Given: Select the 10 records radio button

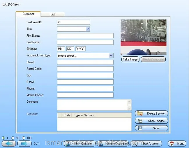Looking at the screenshot, I should pyautogui.click(x=13, y=138).
